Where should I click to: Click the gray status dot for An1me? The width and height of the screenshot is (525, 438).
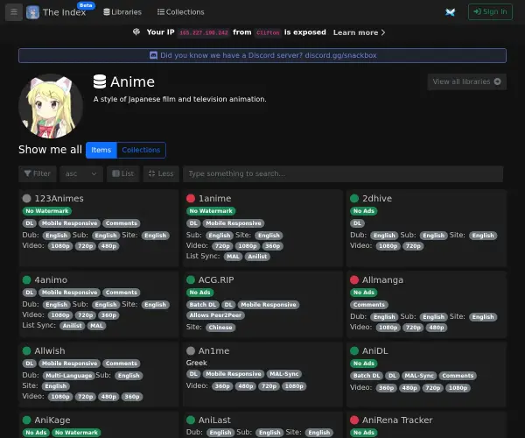coord(191,351)
